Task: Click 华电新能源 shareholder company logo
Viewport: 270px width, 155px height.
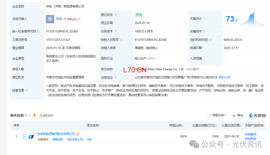Action: [x=31, y=137]
